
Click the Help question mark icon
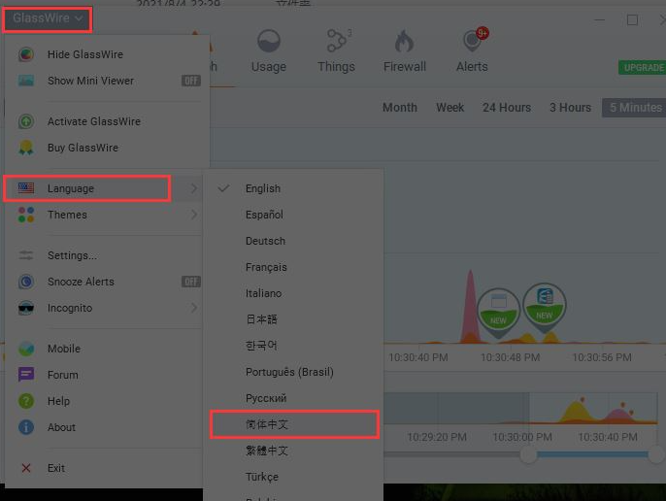pos(26,401)
